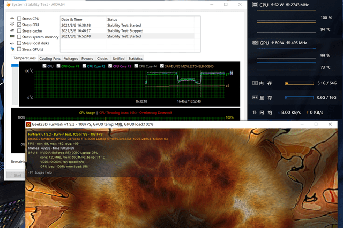Click the AIDA64 flame title icon

click(9, 4)
